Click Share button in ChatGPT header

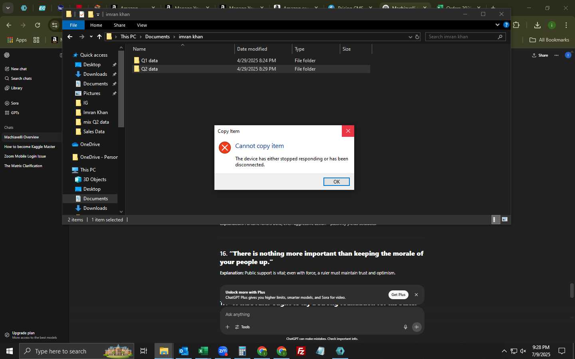[540, 55]
